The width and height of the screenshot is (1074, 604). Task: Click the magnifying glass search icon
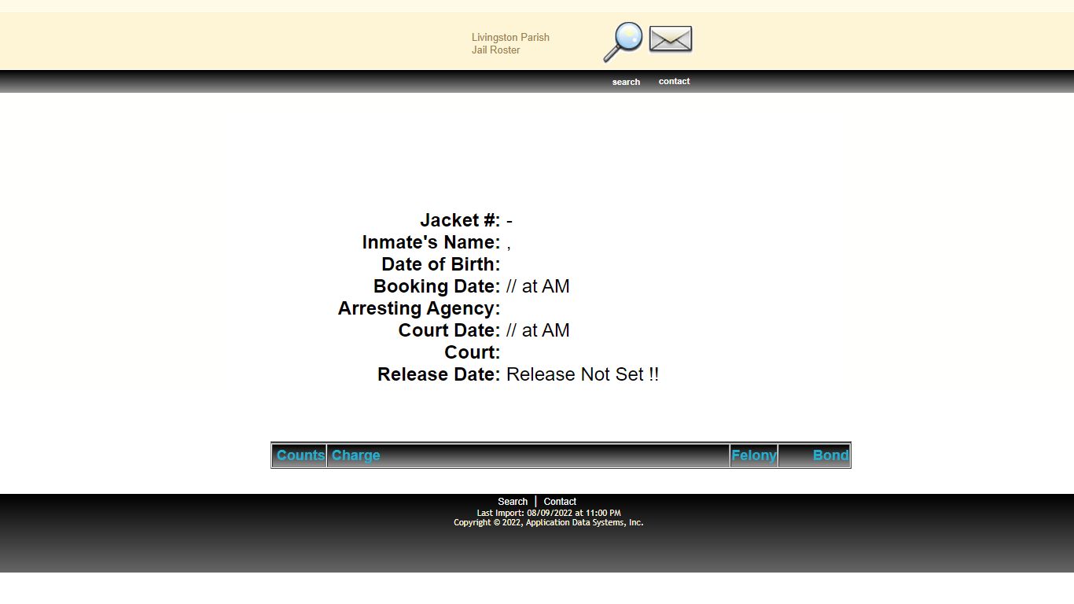click(623, 42)
